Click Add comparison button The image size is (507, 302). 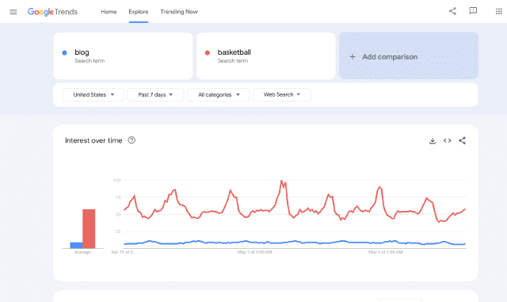click(x=409, y=55)
